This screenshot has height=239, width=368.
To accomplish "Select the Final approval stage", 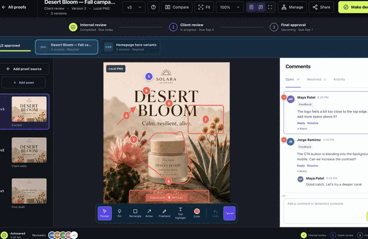I will coord(292,27).
